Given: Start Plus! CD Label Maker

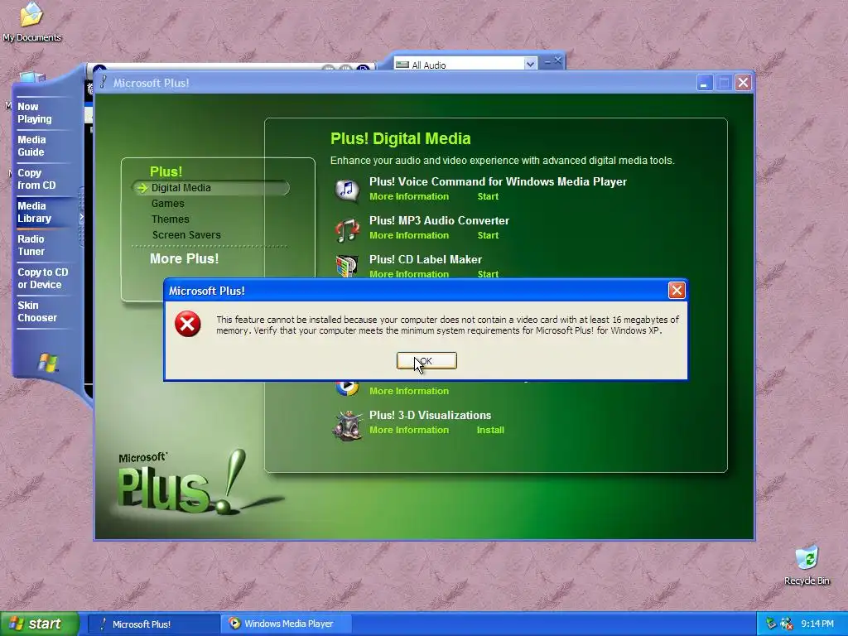Looking at the screenshot, I should 488,273.
